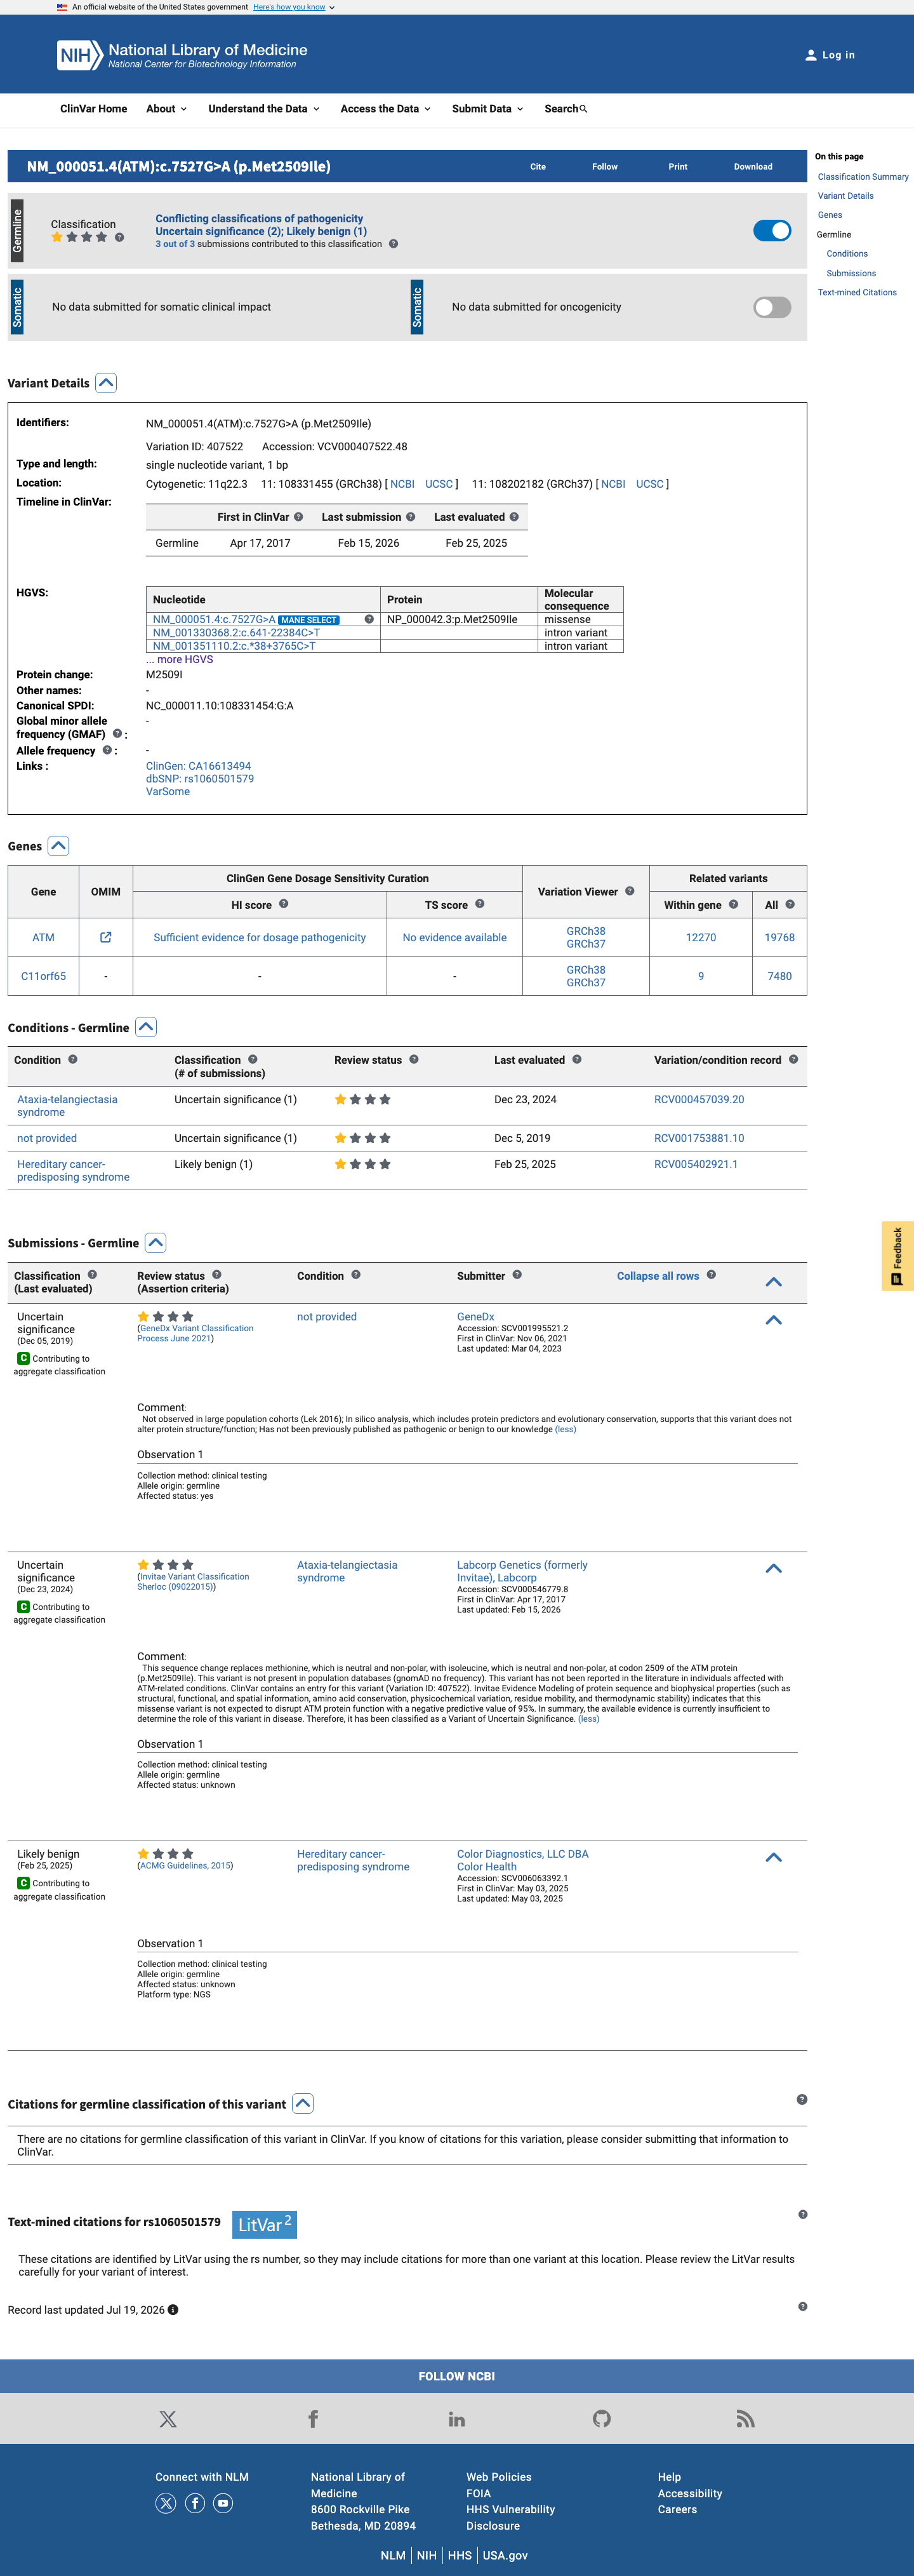Click help icon beside Submitter column header
Screen dimensions: 914x2576
[517, 1275]
